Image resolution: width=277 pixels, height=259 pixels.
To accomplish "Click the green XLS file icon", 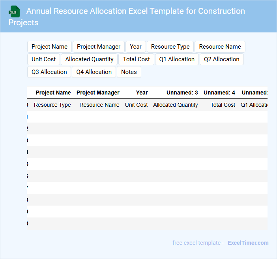I will click(15, 11).
